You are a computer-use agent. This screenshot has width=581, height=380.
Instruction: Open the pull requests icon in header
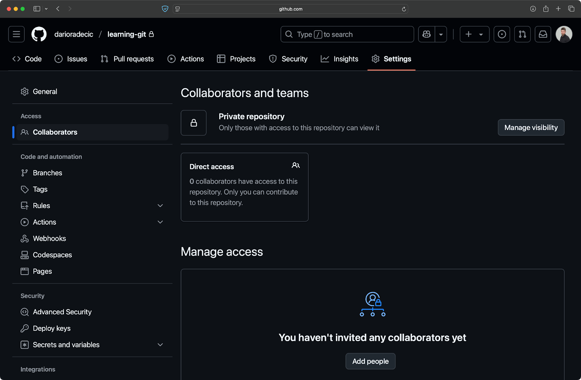[x=522, y=34]
